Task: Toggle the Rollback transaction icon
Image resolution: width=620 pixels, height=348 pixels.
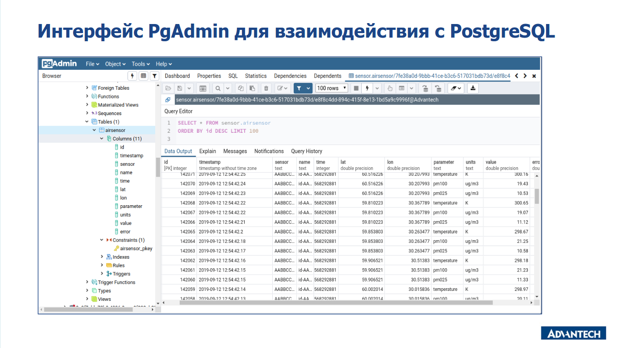Action: click(x=438, y=88)
